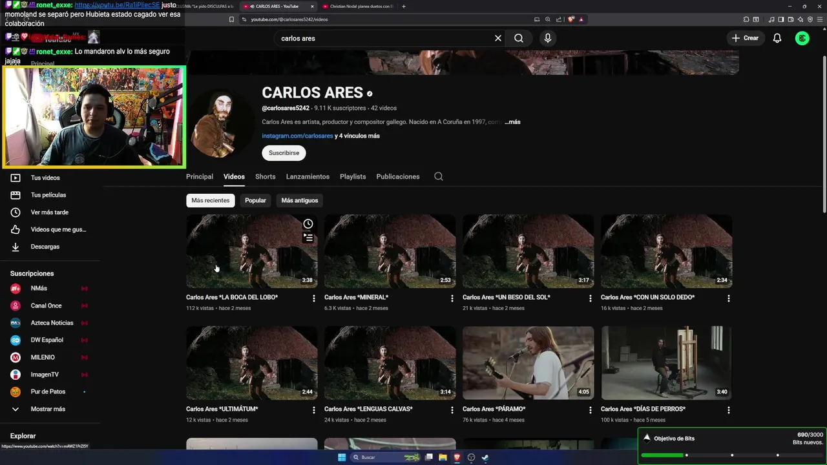Image resolution: width=827 pixels, height=465 pixels.
Task: Open Descargas in sidebar
Action: (x=45, y=247)
